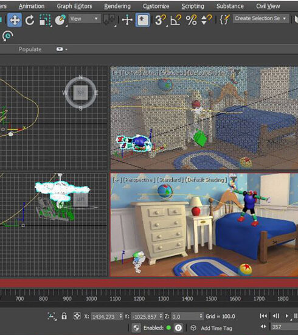
Task: Open the Graph Editors menu
Action: click(74, 6)
